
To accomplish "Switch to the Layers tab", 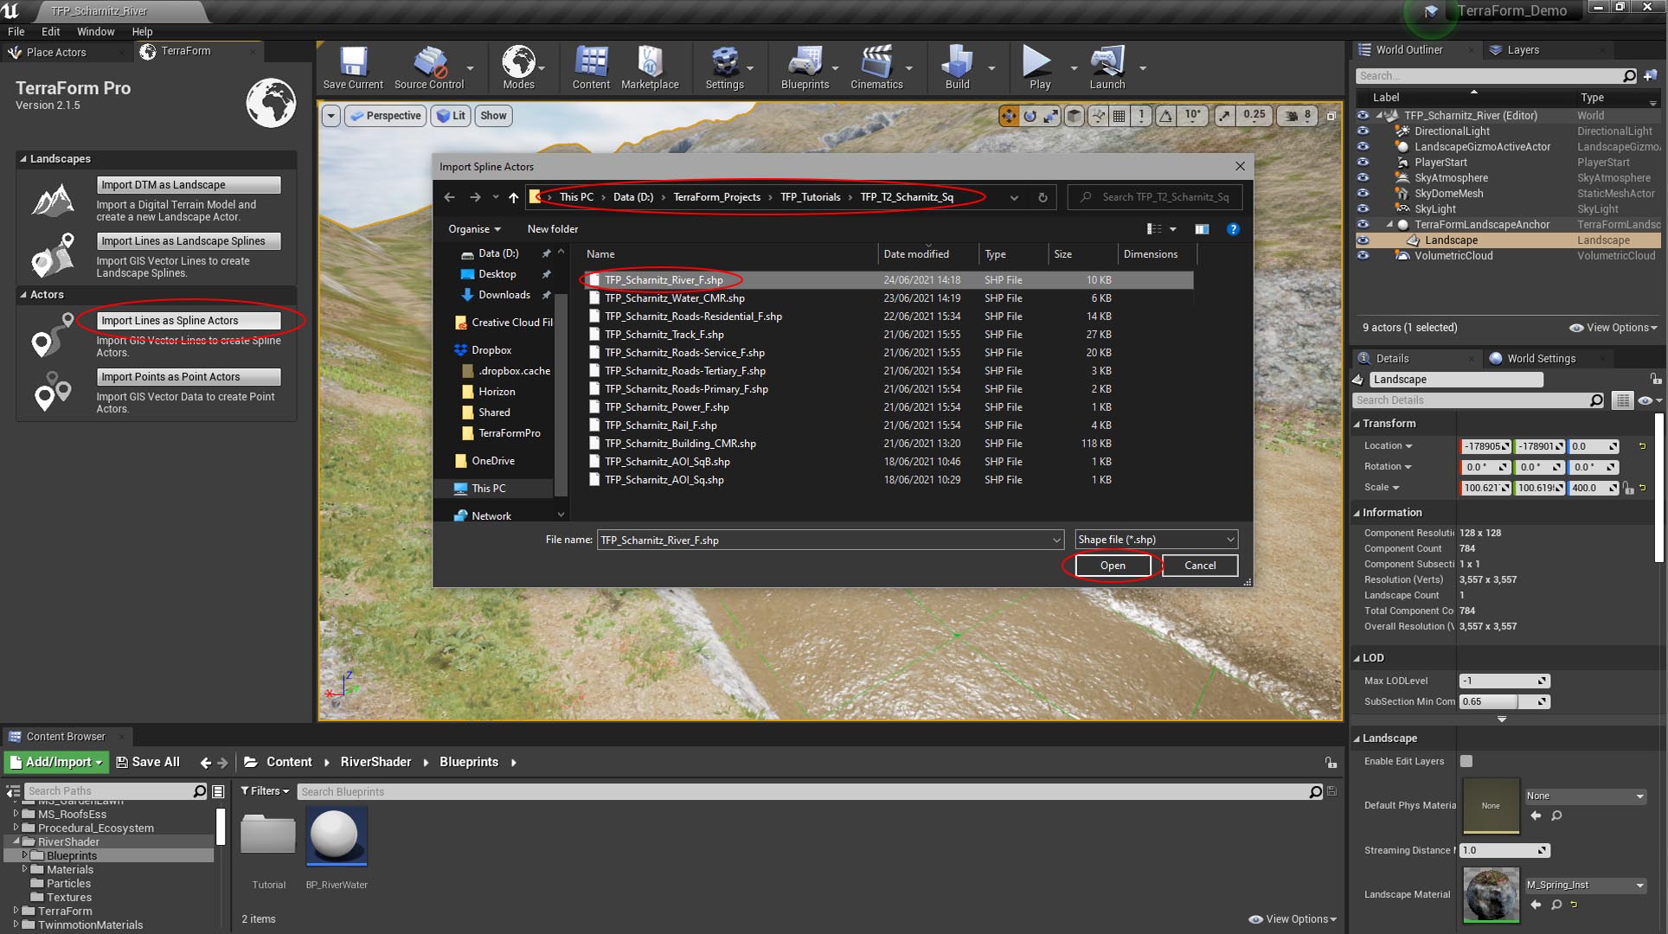I will [x=1523, y=50].
